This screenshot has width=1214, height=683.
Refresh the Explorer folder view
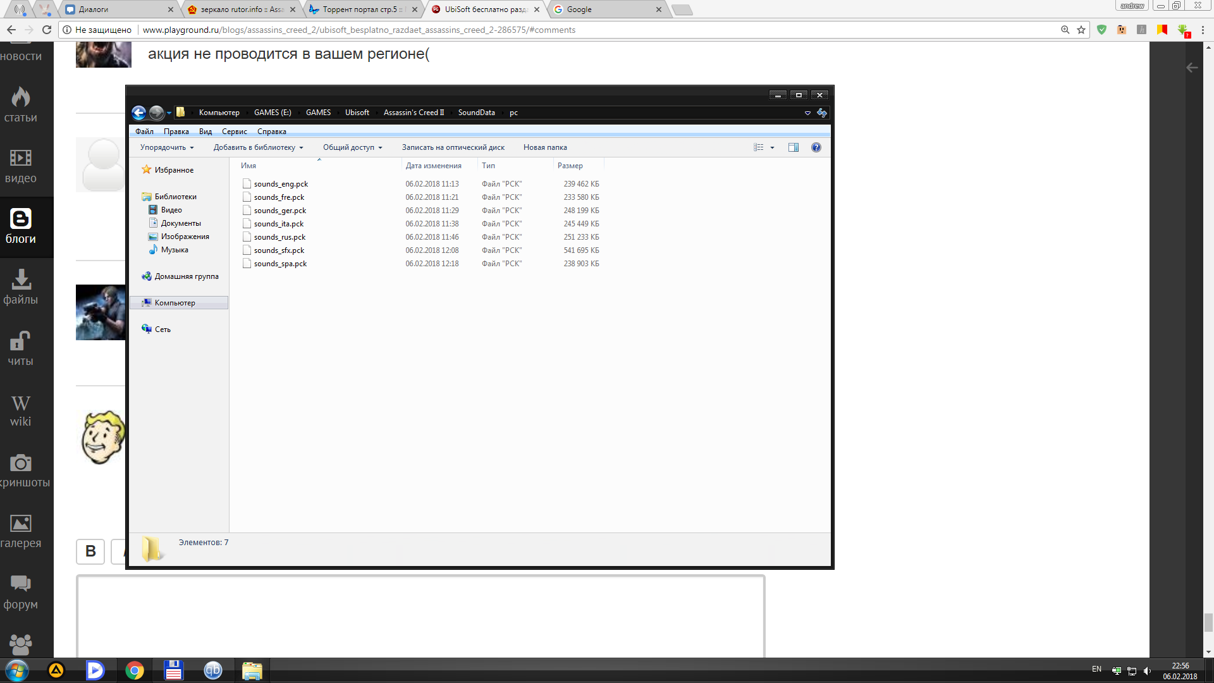(822, 113)
